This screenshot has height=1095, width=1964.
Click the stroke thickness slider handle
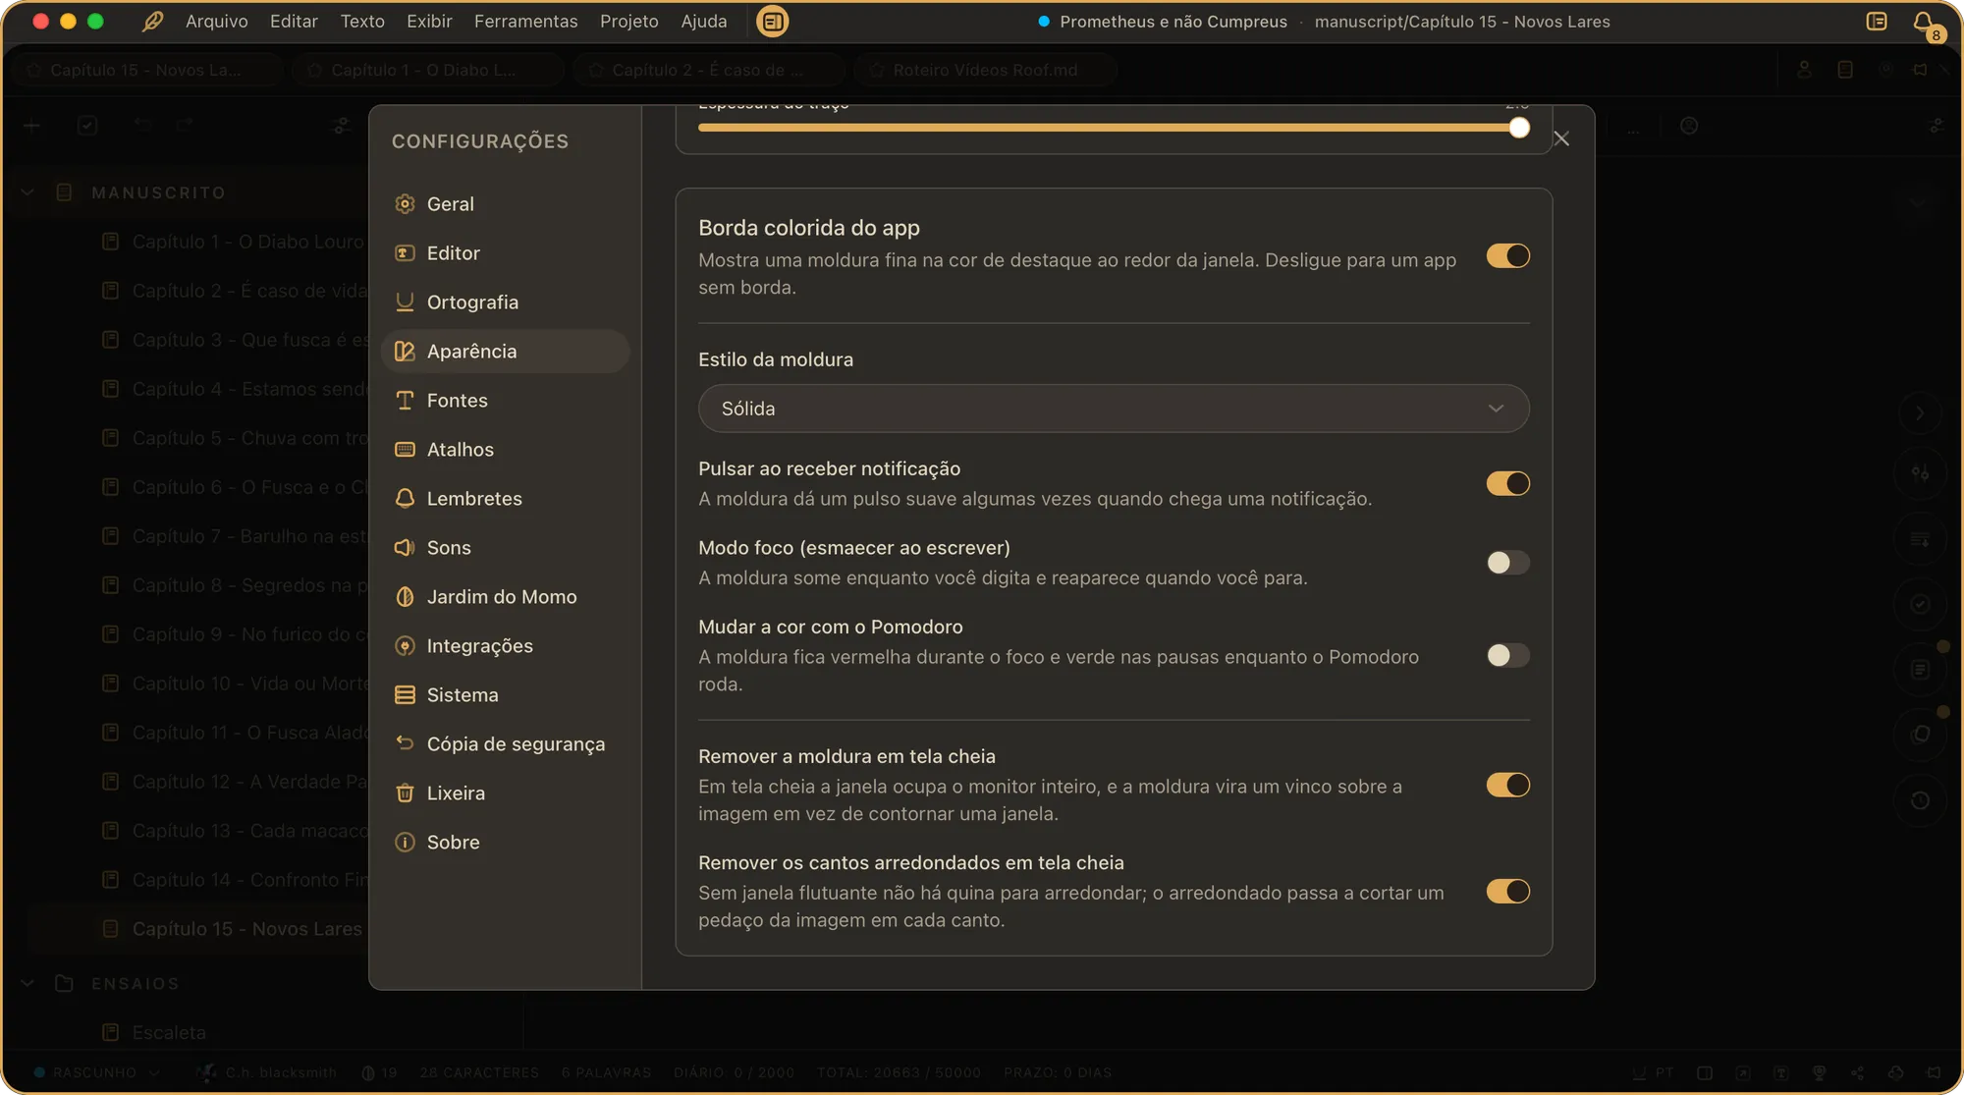(x=1519, y=128)
